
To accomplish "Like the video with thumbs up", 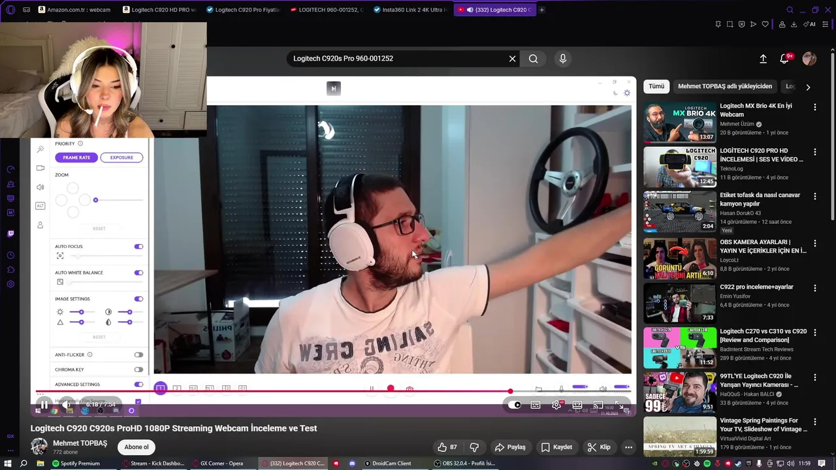I will (x=447, y=447).
